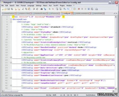
Task: Click the Save recorded macro icon
Action: click(x=92, y=9)
